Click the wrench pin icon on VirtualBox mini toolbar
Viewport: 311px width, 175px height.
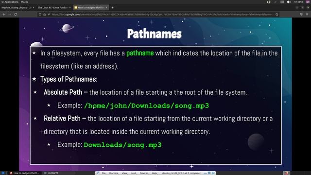coord(98,173)
